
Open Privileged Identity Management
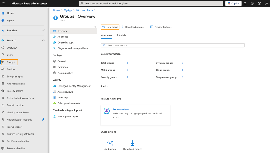point(74,86)
